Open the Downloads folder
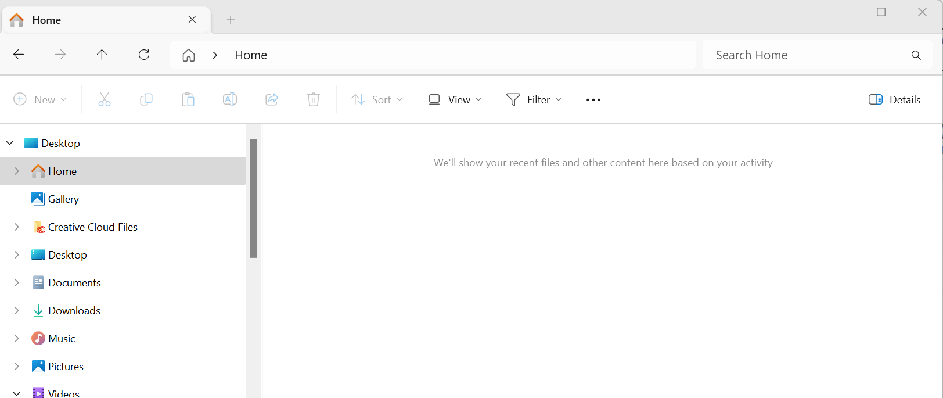The image size is (943, 398). pos(74,311)
